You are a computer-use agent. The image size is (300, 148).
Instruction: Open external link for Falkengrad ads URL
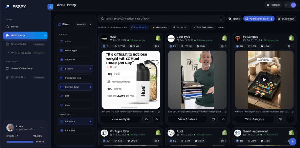pyautogui.click(x=292, y=112)
